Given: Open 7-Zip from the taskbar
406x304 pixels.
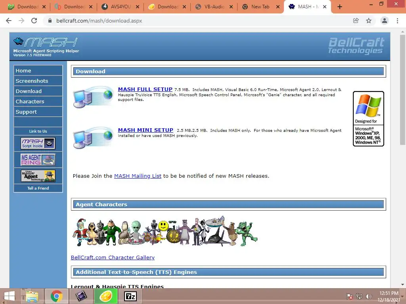Looking at the screenshot, I should point(130,296).
